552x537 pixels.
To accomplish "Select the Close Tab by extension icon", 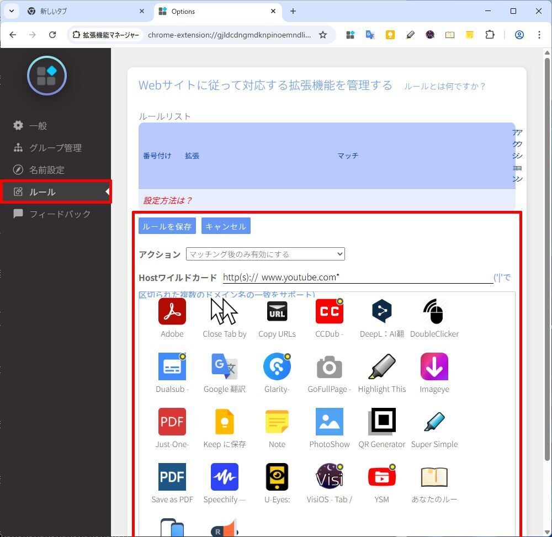I will coord(224,311).
